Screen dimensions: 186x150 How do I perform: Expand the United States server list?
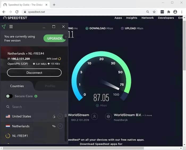click(x=60, y=116)
